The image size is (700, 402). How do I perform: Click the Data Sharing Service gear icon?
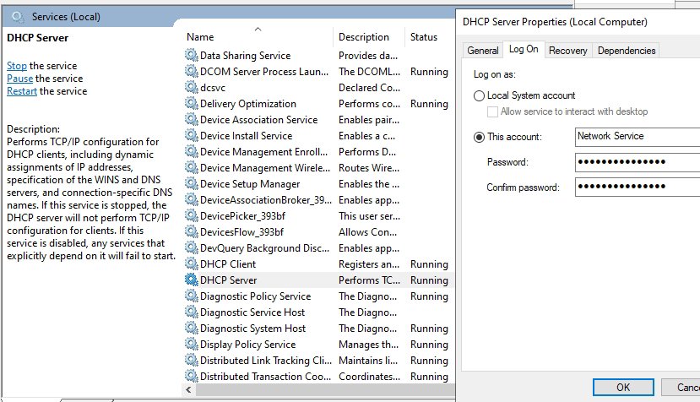[192, 56]
